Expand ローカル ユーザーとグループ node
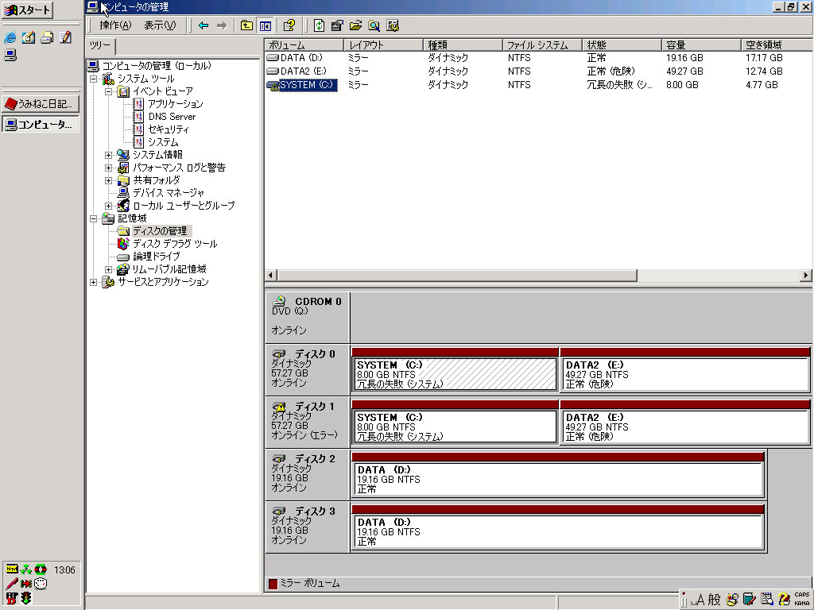Screen dimensions: 814x610 [x=108, y=206]
